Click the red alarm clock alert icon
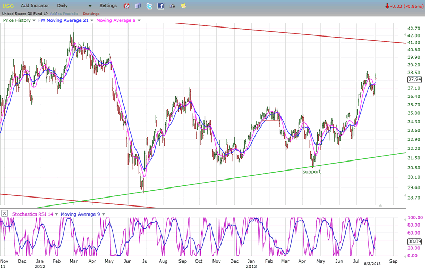The image size is (425, 269). tap(126, 6)
